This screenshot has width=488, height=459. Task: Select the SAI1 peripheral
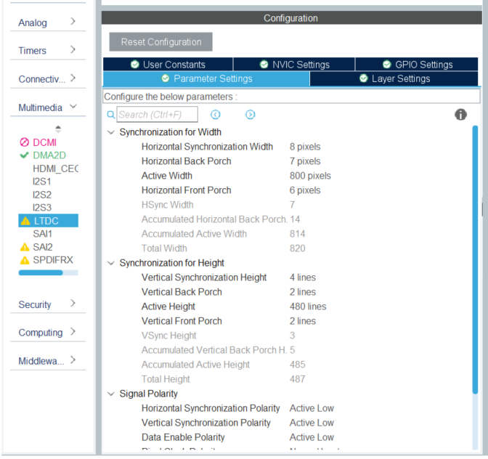coord(43,234)
